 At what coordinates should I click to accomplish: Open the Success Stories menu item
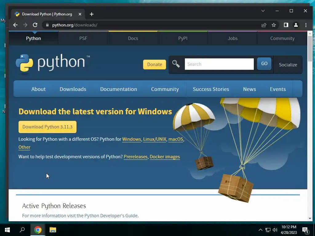coord(211,89)
